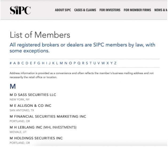The height and width of the screenshot is (147, 168).
Task: Select letter W in the alphabet index
Action: click(103, 63)
